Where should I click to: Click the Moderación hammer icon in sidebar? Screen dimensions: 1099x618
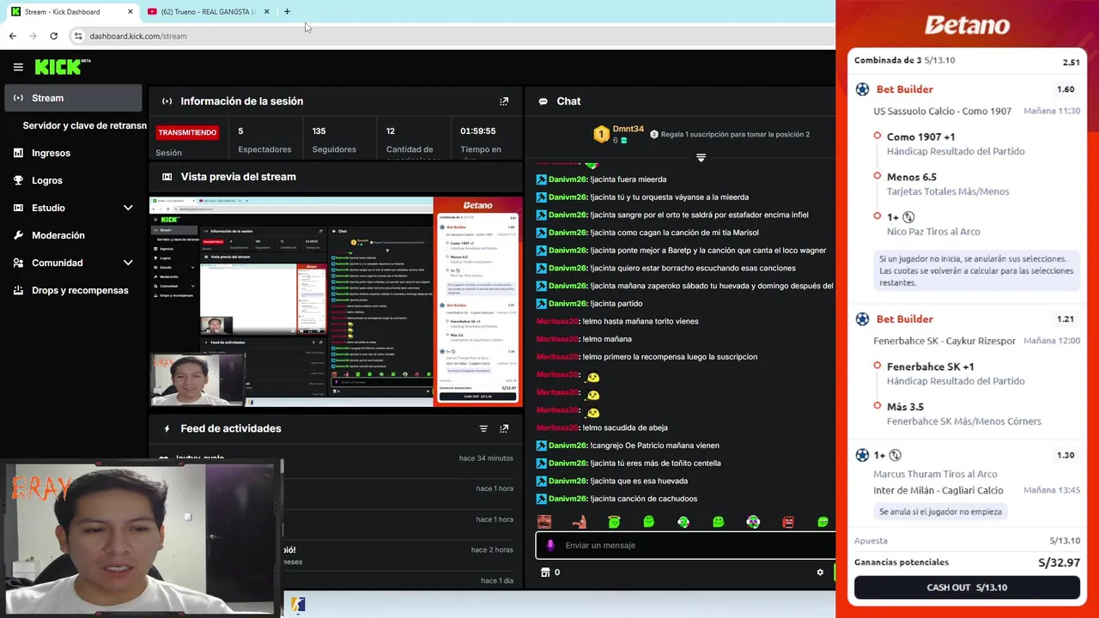click(x=18, y=235)
